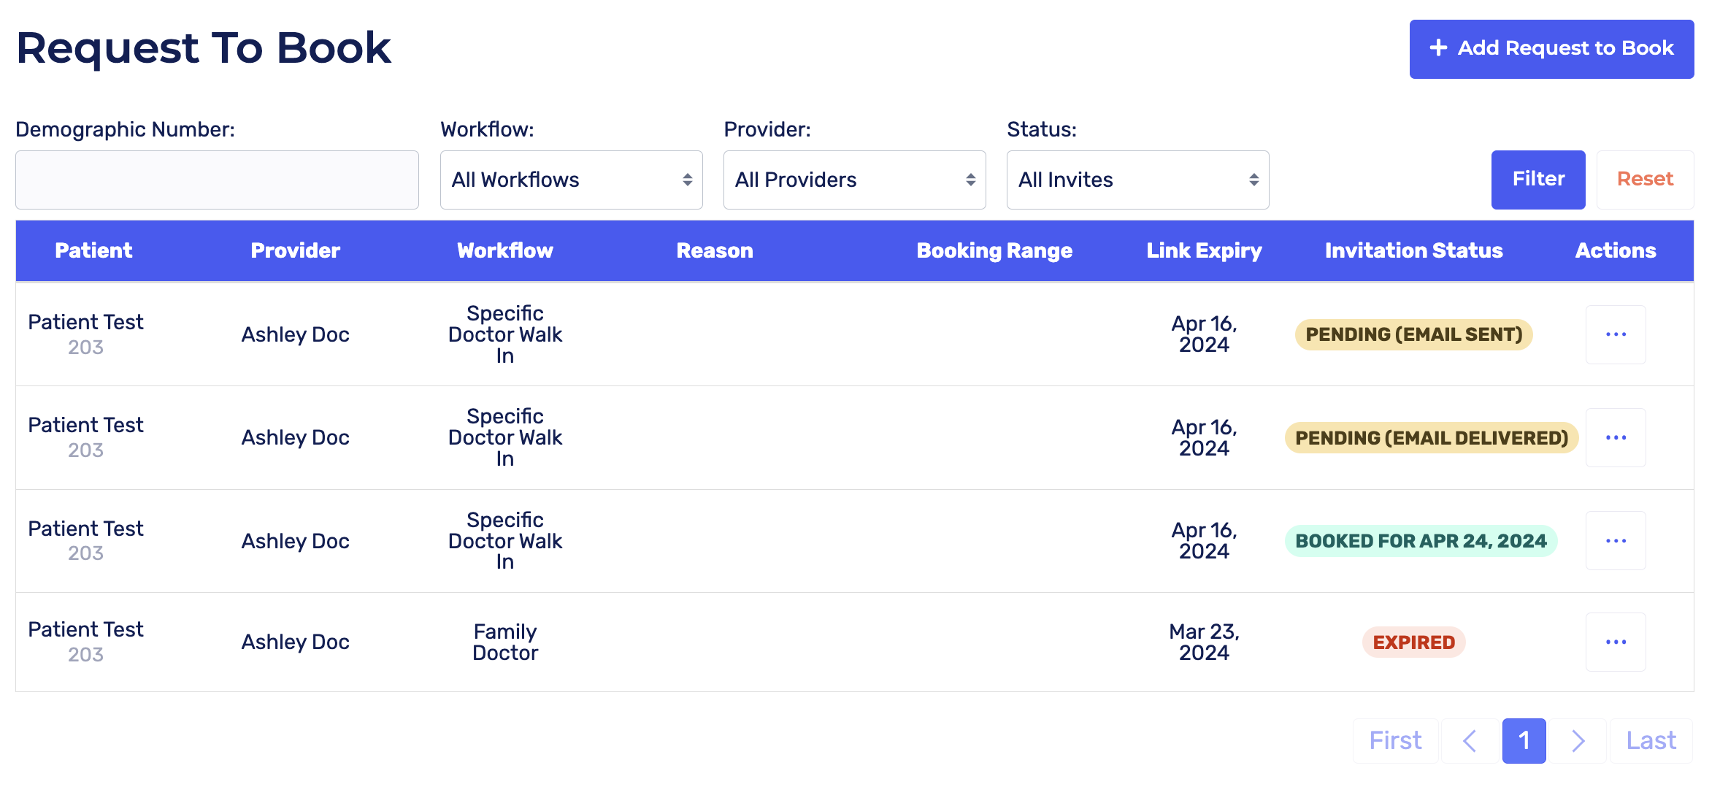
Task: Jump to the Last page
Action: (x=1651, y=741)
